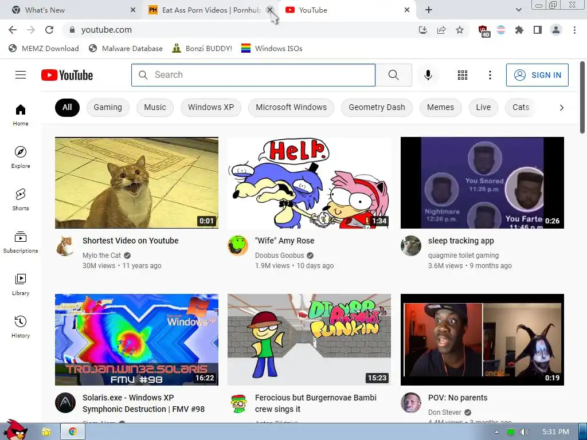This screenshot has height=440, width=587.
Task: Open Subscriptions in the sidebar
Action: click(x=21, y=242)
